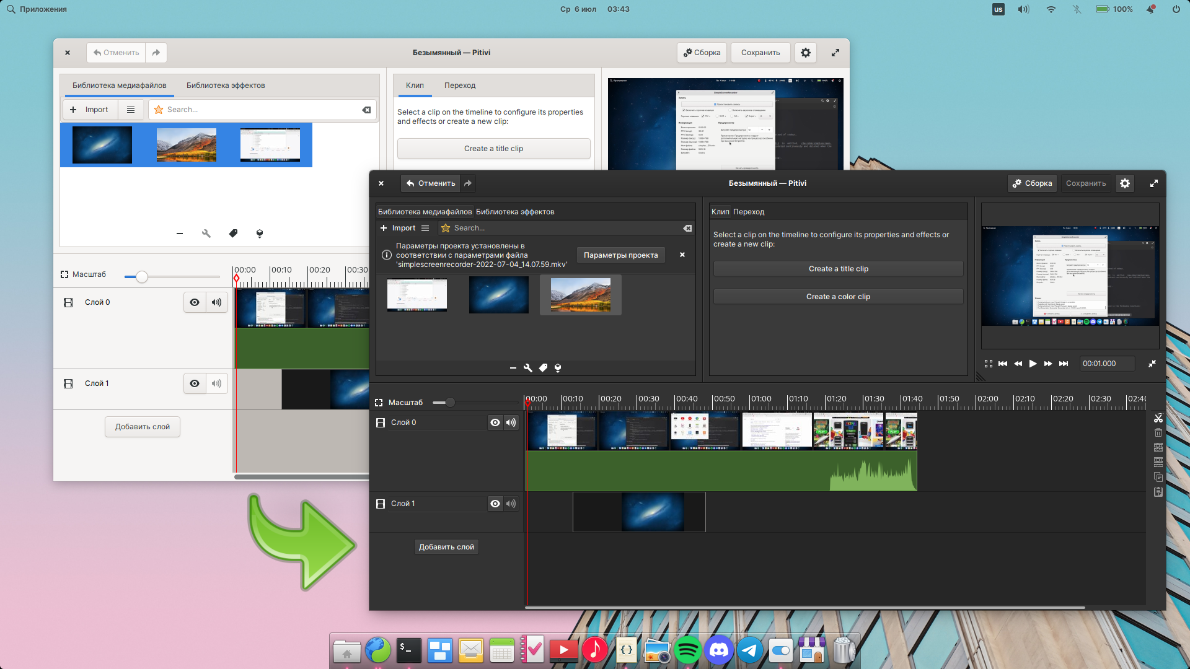Image resolution: width=1190 pixels, height=669 pixels.
Task: Click the copy clips icon beside the dark timeline
Action: click(x=1158, y=477)
